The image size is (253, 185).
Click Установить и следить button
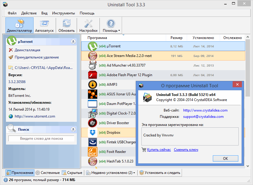pos(160,173)
